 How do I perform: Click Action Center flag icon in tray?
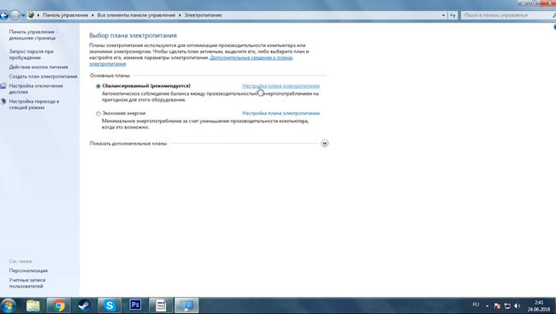tap(497, 305)
